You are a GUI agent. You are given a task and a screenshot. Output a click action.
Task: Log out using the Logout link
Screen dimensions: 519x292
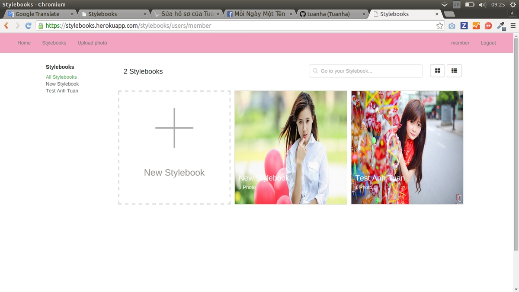[x=488, y=43]
